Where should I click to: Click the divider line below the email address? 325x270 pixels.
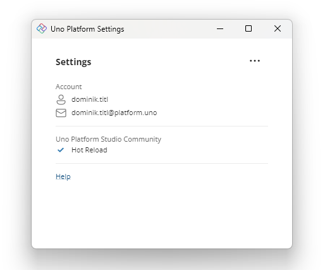tap(162, 126)
